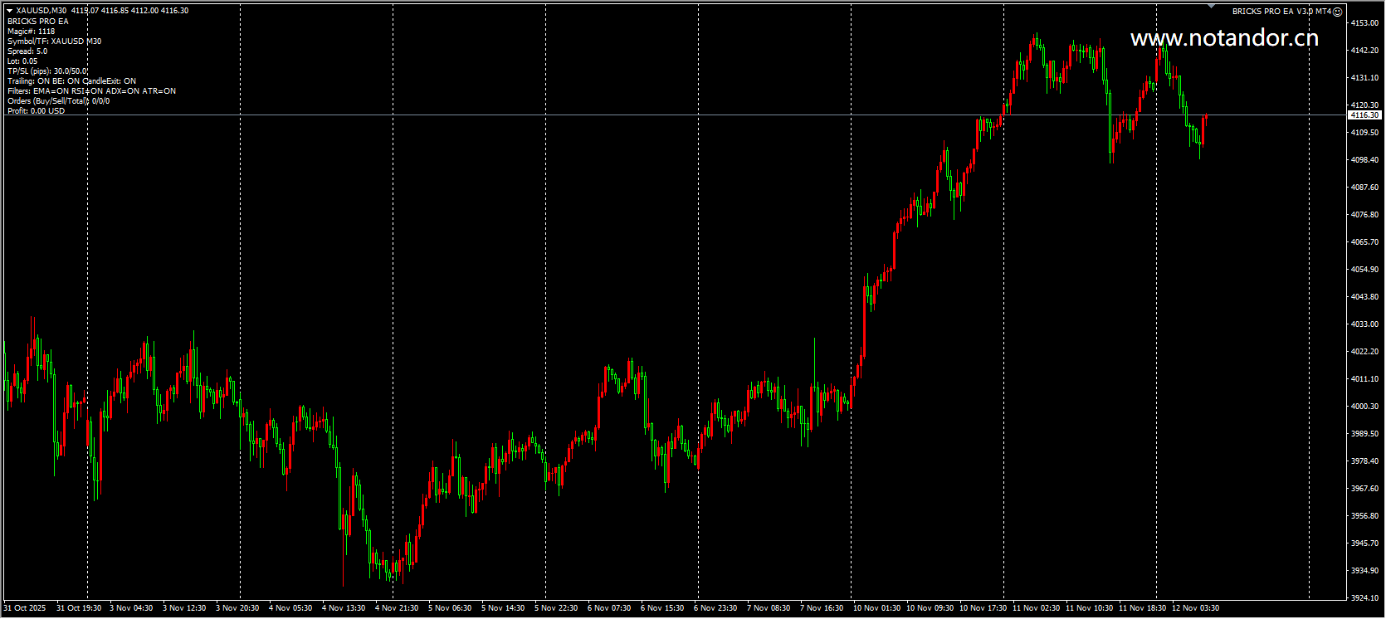Click the 10 Nov 09:30 time label
The width and height of the screenshot is (1386, 619).
tap(930, 608)
